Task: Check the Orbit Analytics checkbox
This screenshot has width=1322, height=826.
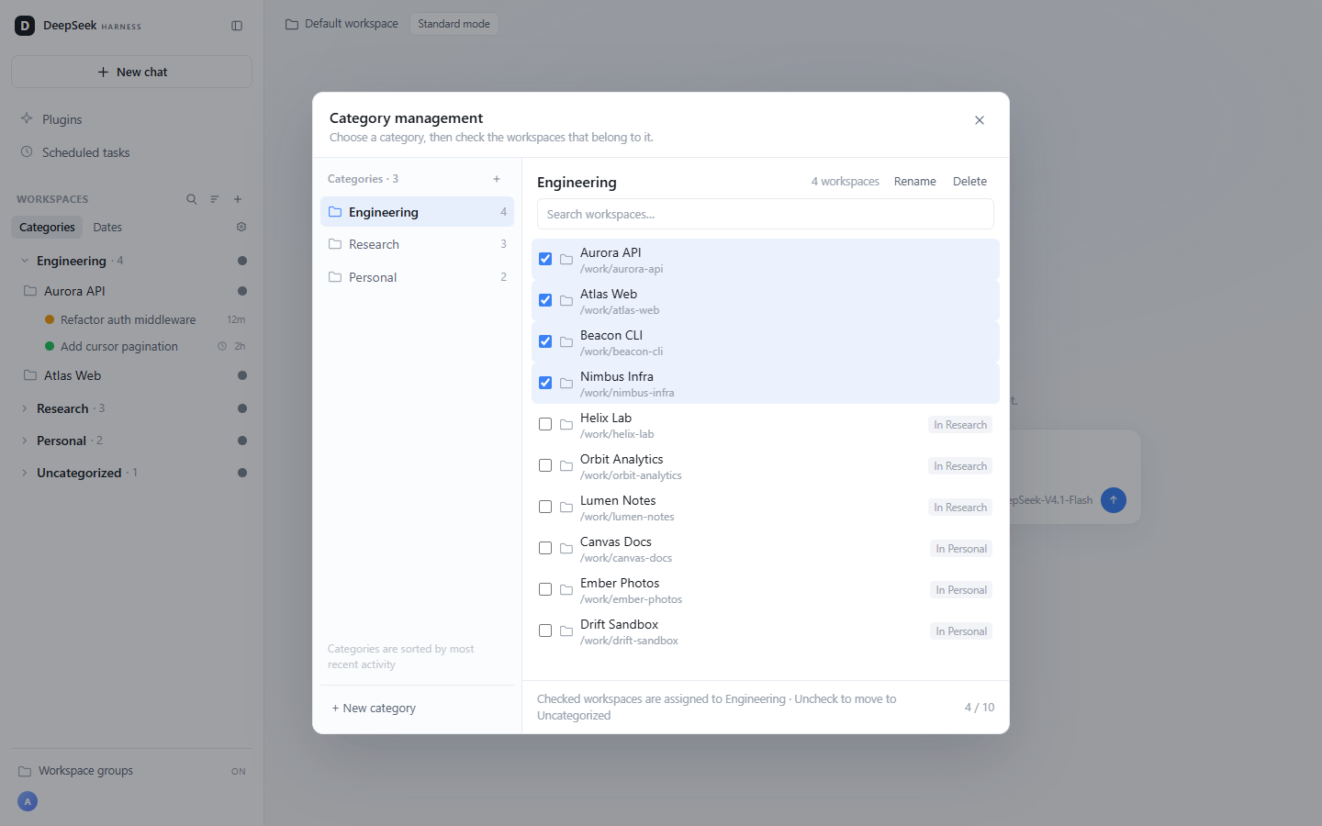Action: point(545,465)
